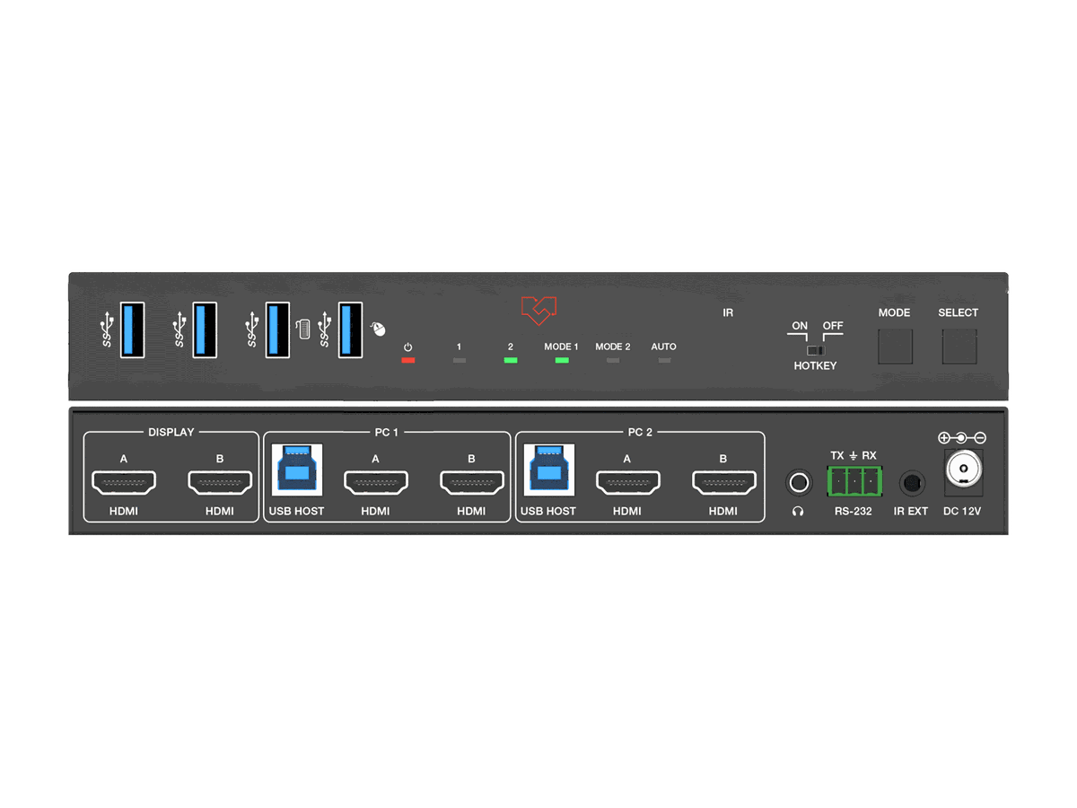
Task: Click the USB HOST label under PC 2
Action: click(548, 511)
